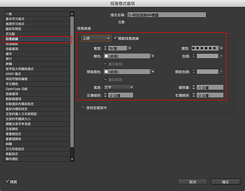
Task: Select 進階字元格式 category
Action: pyautogui.click(x=37, y=24)
